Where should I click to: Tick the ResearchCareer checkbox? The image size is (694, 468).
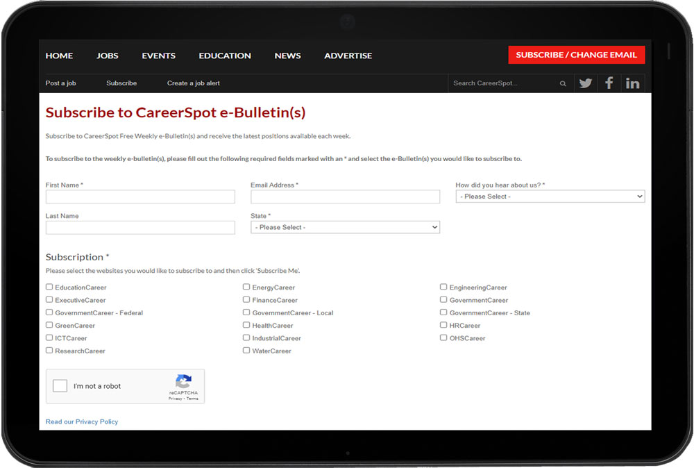[49, 350]
